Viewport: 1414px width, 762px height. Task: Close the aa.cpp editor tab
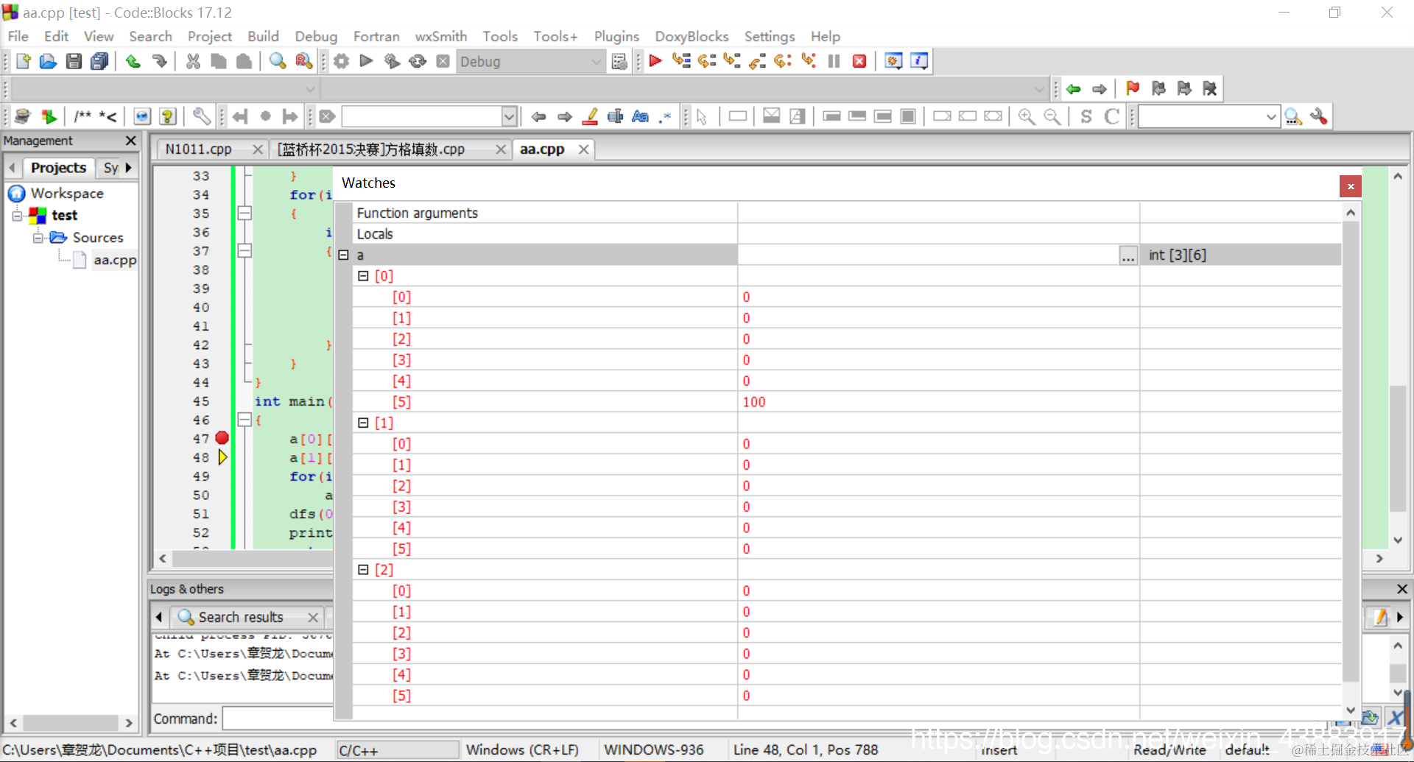(x=583, y=149)
